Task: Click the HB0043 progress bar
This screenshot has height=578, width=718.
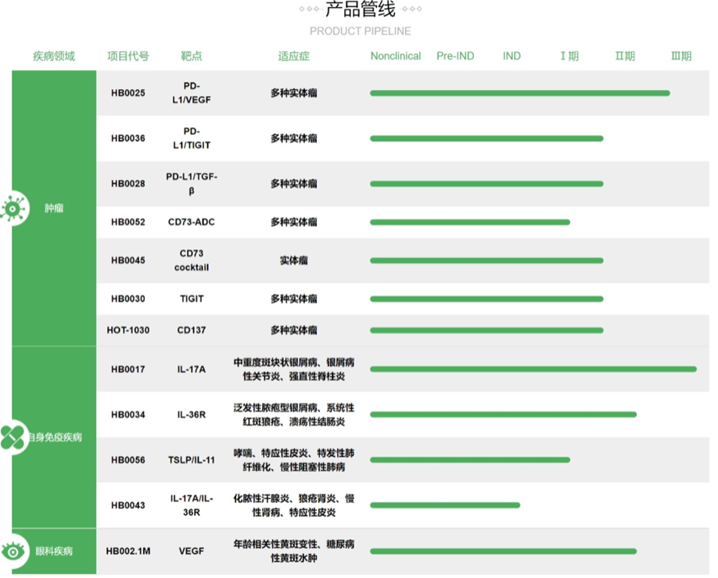Action: (444, 505)
